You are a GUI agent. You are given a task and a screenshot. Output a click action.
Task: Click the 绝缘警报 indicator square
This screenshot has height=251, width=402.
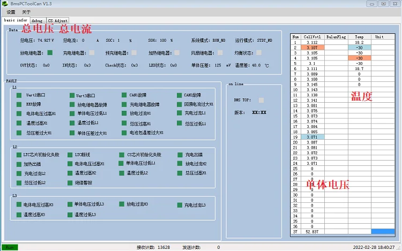point(70,182)
